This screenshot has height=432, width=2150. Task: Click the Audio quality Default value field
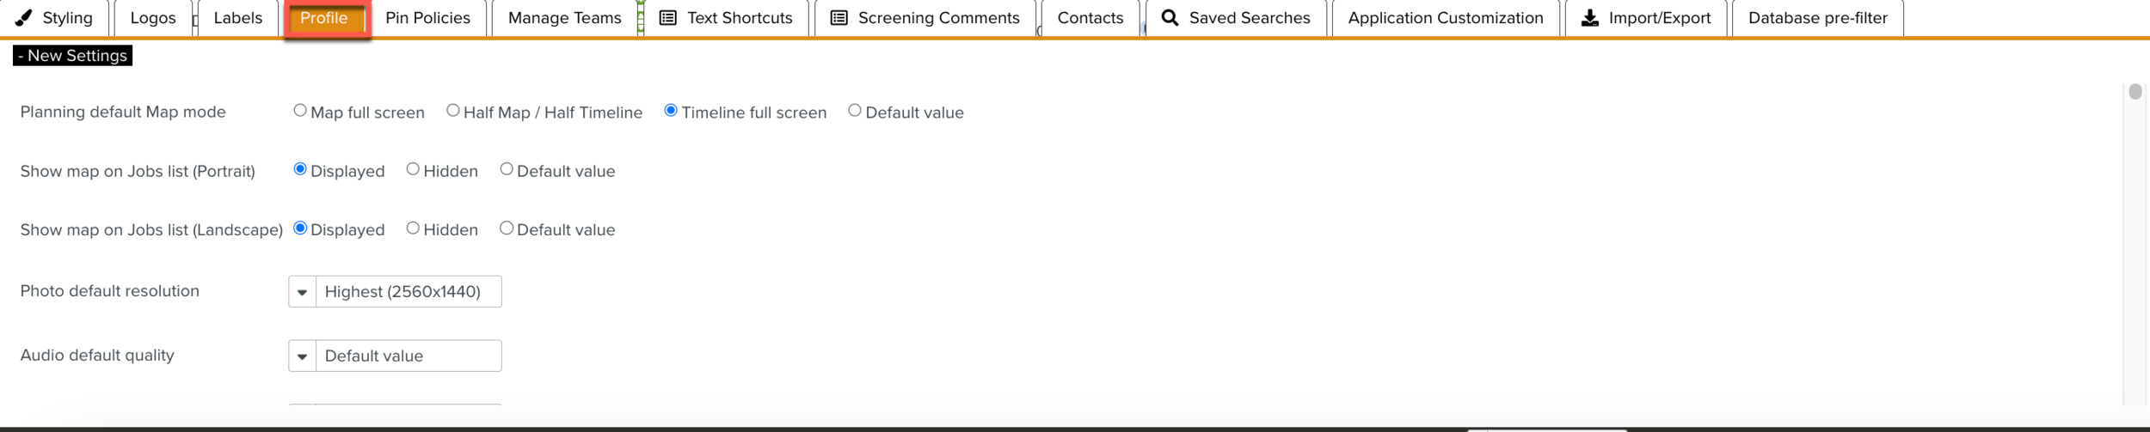(x=408, y=356)
